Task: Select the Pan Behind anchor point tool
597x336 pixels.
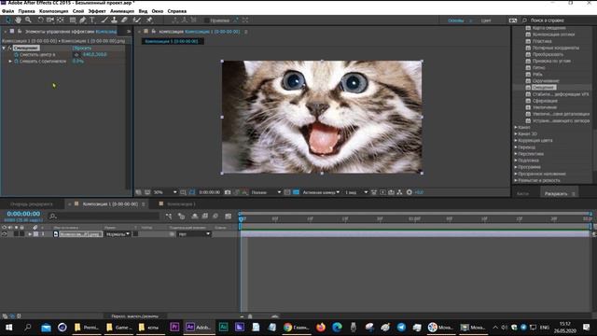Action: click(61, 21)
